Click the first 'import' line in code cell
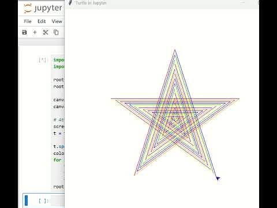This screenshot has width=277, height=208. click(x=59, y=60)
